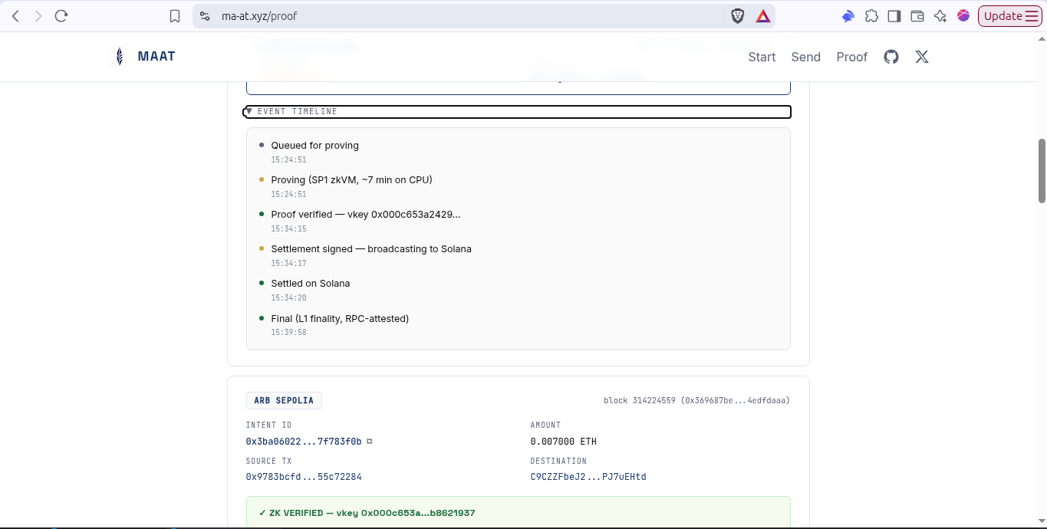Click the page vertical scrollbar
This screenshot has height=529, width=1047.
(1042, 170)
